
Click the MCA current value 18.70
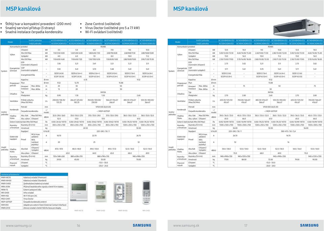point(59,136)
